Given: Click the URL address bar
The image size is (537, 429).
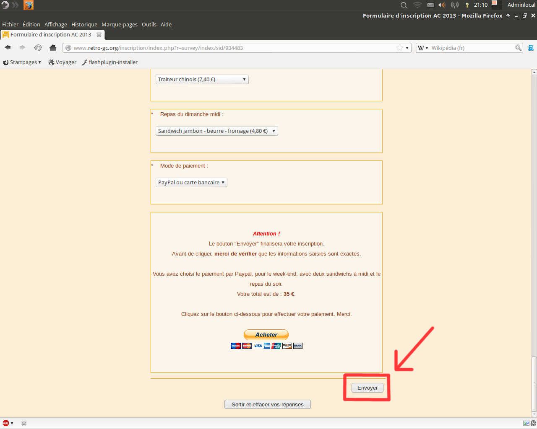Looking at the screenshot, I should pos(231,48).
